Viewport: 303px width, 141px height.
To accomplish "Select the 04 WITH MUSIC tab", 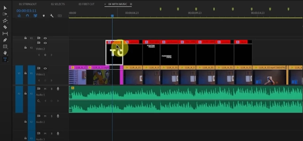I will (118, 4).
